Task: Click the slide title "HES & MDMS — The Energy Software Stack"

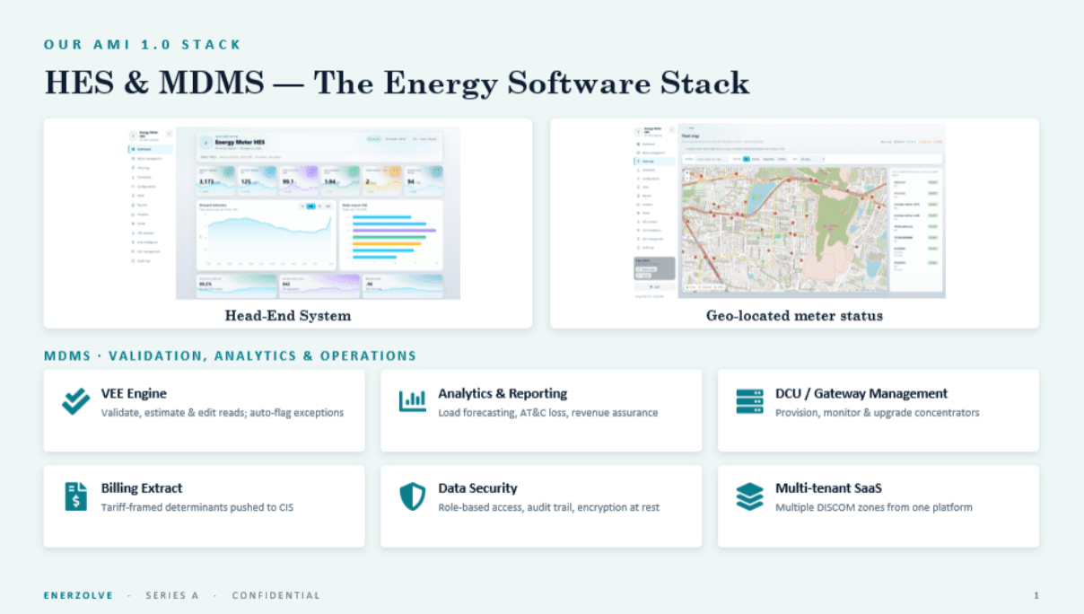Action: (x=397, y=83)
